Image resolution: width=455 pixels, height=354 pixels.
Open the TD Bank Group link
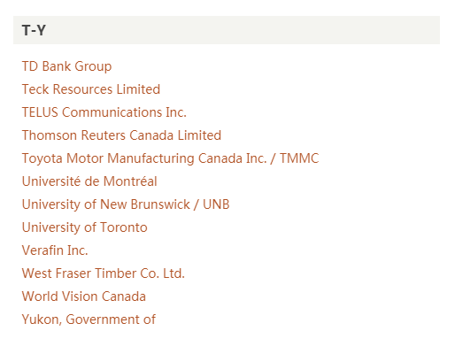[66, 66]
